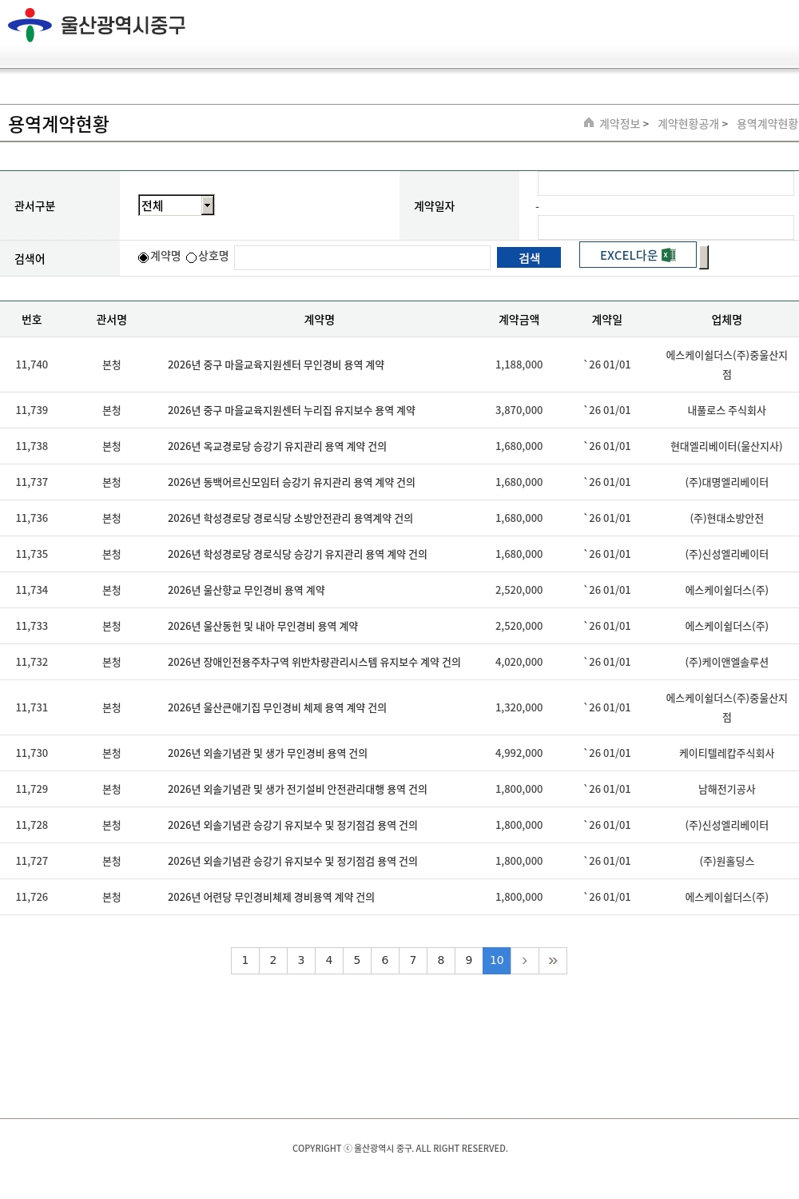Open the 관서구분 전체 dropdown
Viewport: 799px width, 1199px height.
[177, 205]
